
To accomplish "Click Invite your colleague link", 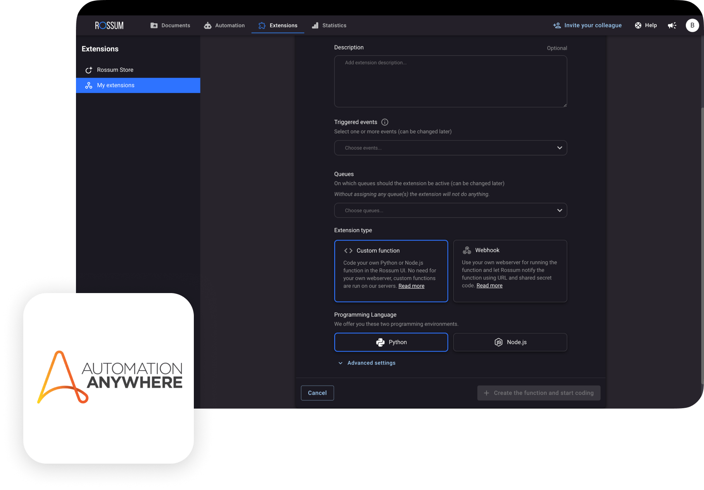I will [x=587, y=26].
